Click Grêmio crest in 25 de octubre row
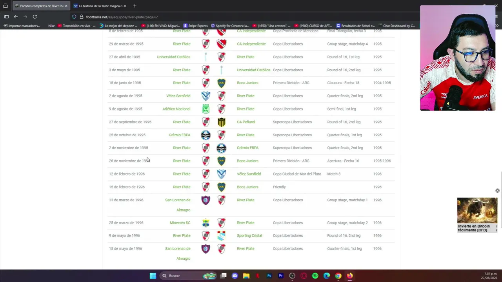Viewport: 502px width, 282px height. click(x=206, y=135)
